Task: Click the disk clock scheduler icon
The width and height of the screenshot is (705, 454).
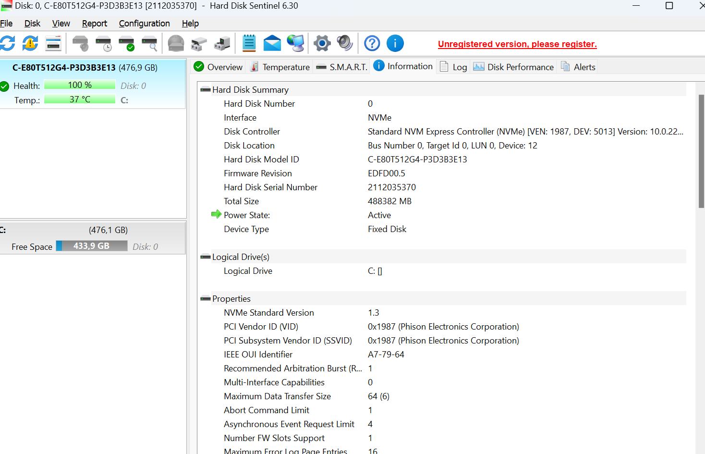Action: click(103, 43)
